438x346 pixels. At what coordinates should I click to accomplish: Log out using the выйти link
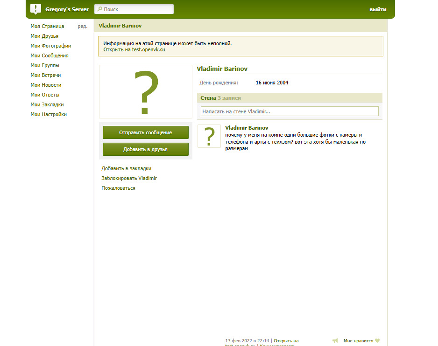(378, 9)
